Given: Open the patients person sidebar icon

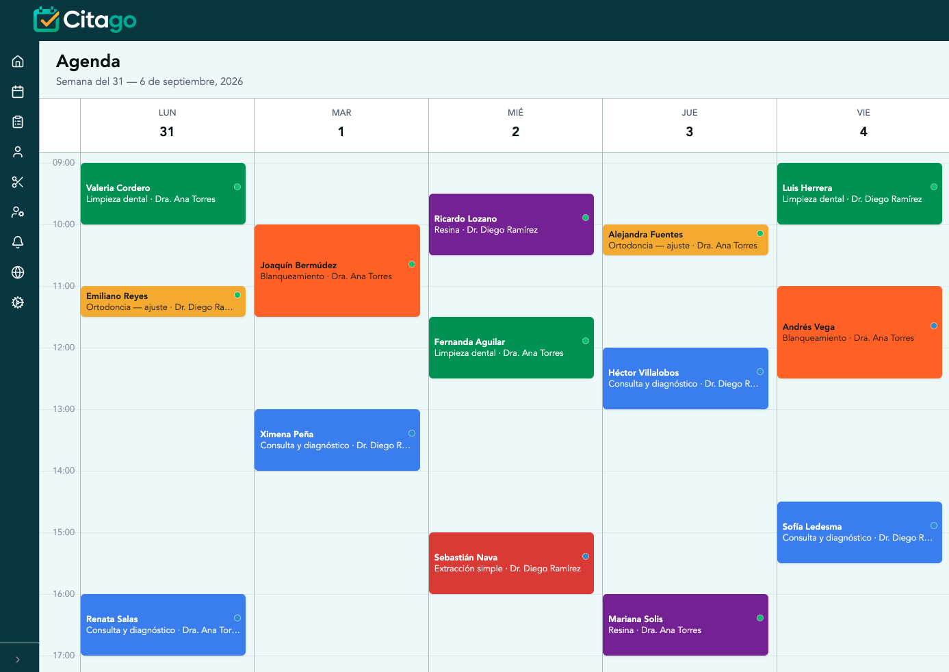Looking at the screenshot, I should point(18,152).
